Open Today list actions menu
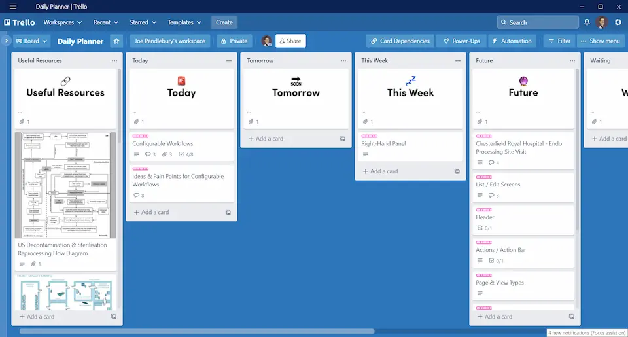The height and width of the screenshot is (337, 628). point(229,60)
